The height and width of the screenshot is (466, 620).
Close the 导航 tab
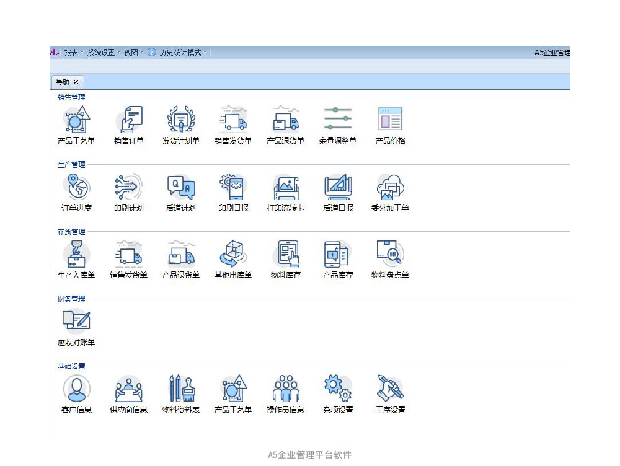[76, 82]
